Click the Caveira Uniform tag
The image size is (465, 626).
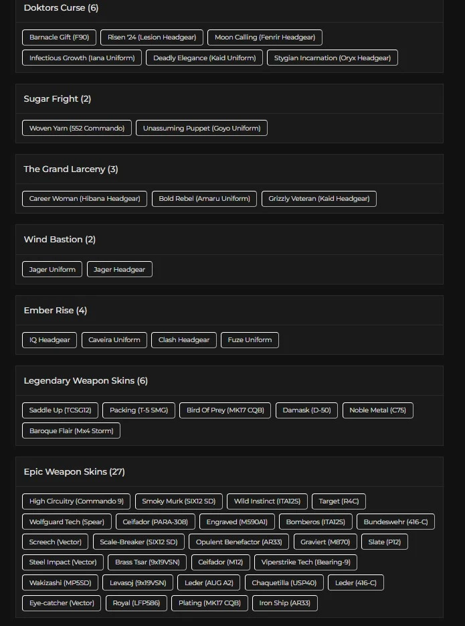pos(114,340)
